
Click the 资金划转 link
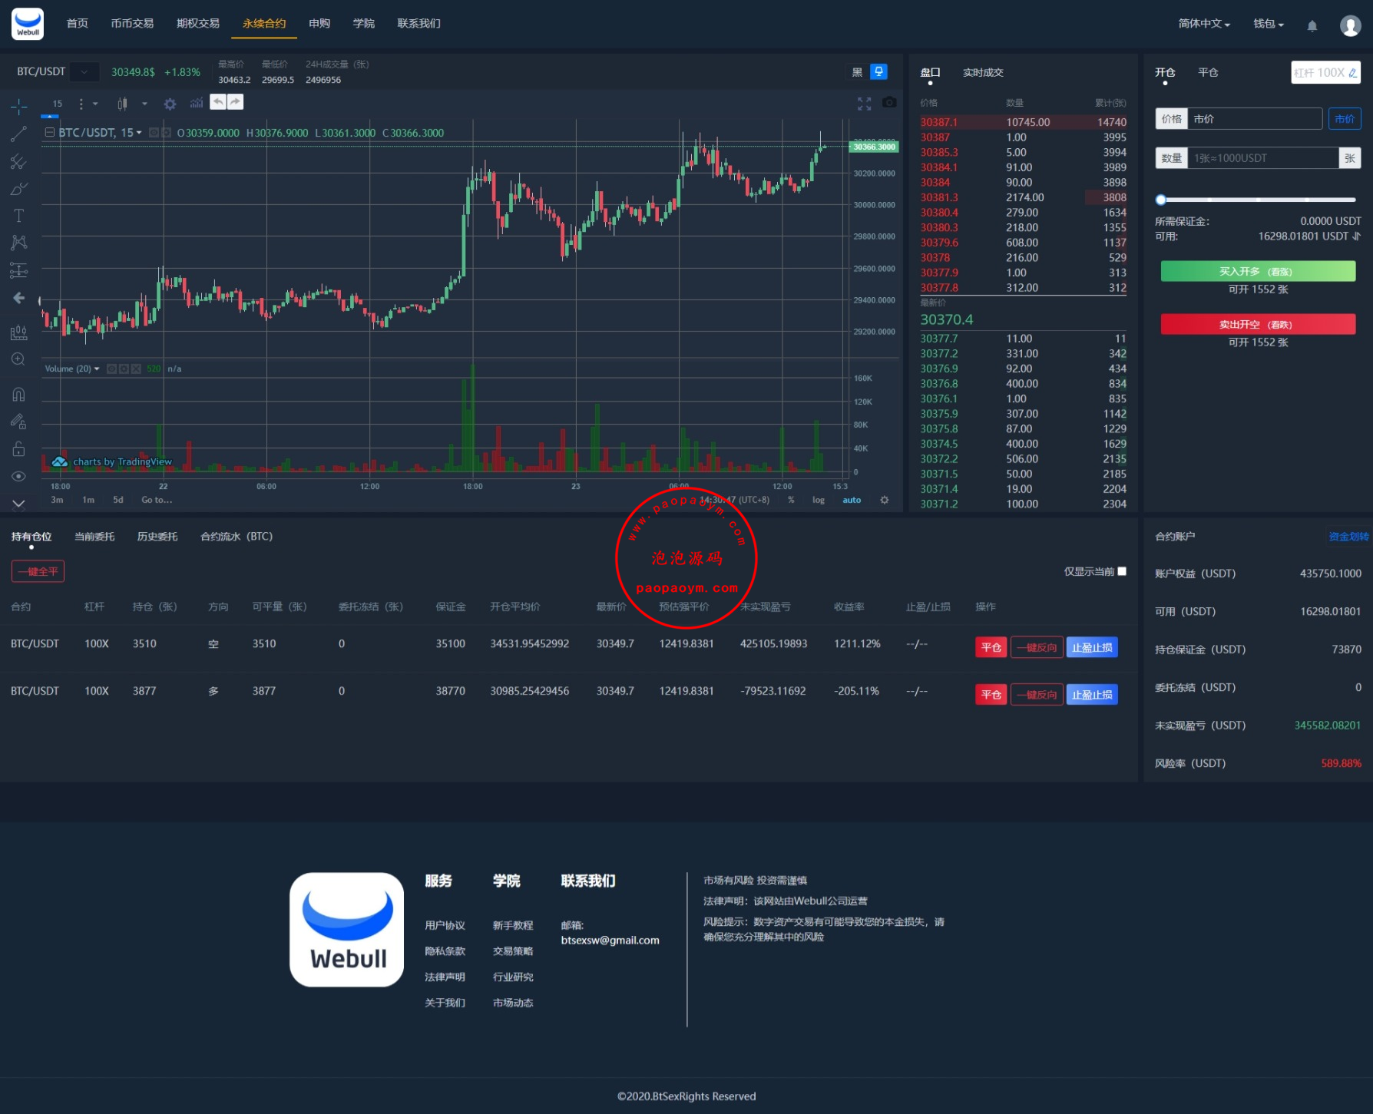1348,537
